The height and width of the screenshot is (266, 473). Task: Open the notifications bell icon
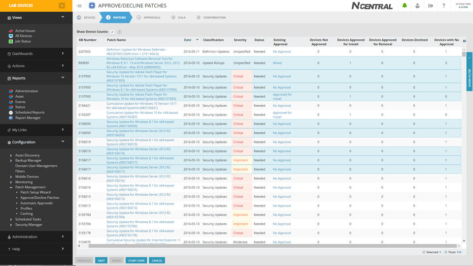click(405, 6)
